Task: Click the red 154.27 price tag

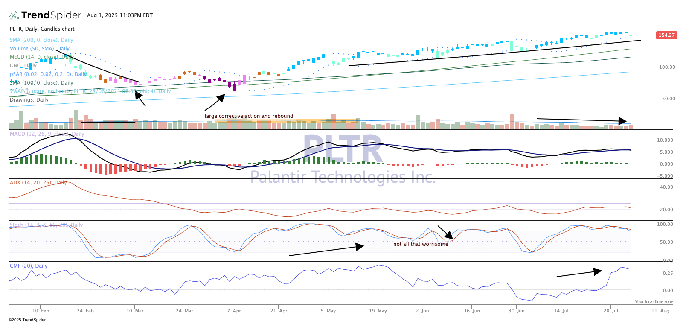Action: pos(666,35)
